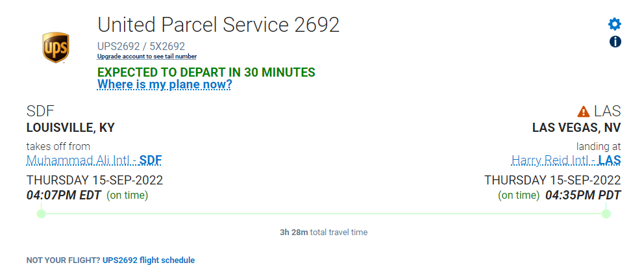Click the 'Expected to depart in 30 minutes' status

click(x=206, y=72)
